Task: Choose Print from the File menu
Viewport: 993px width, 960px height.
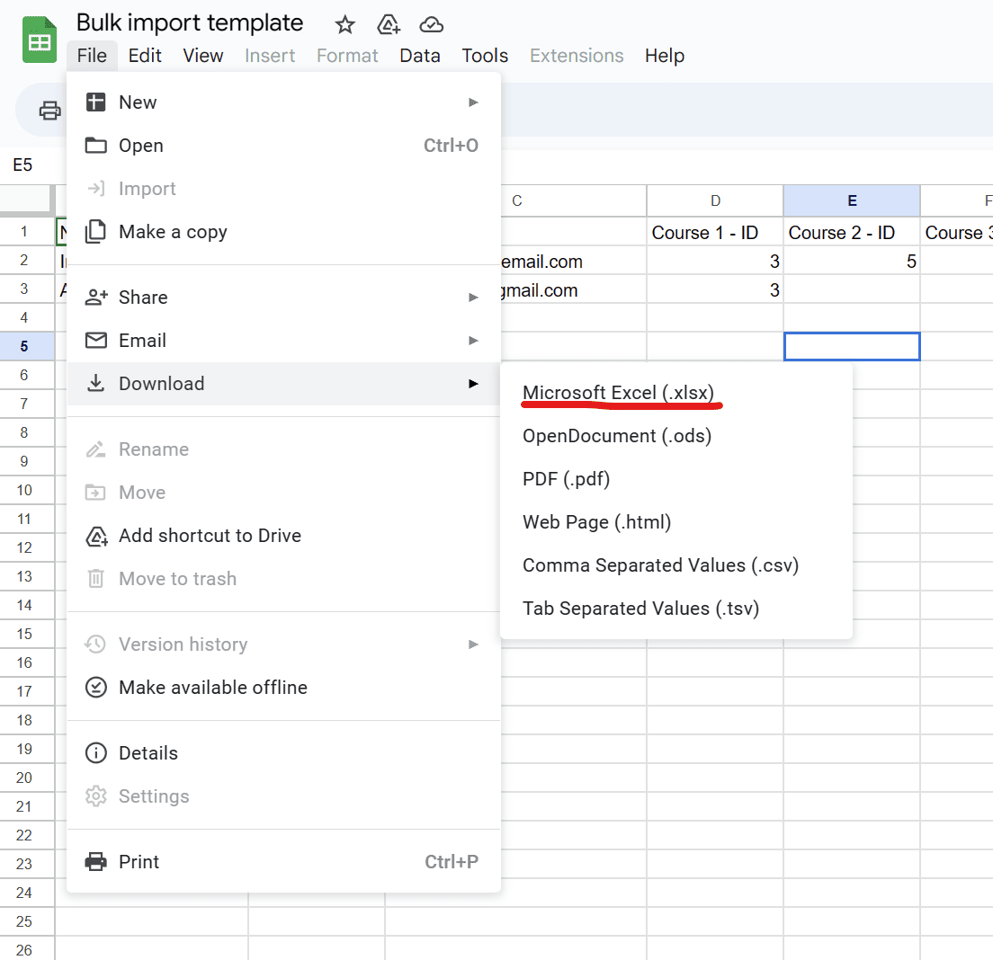Action: 283,861
